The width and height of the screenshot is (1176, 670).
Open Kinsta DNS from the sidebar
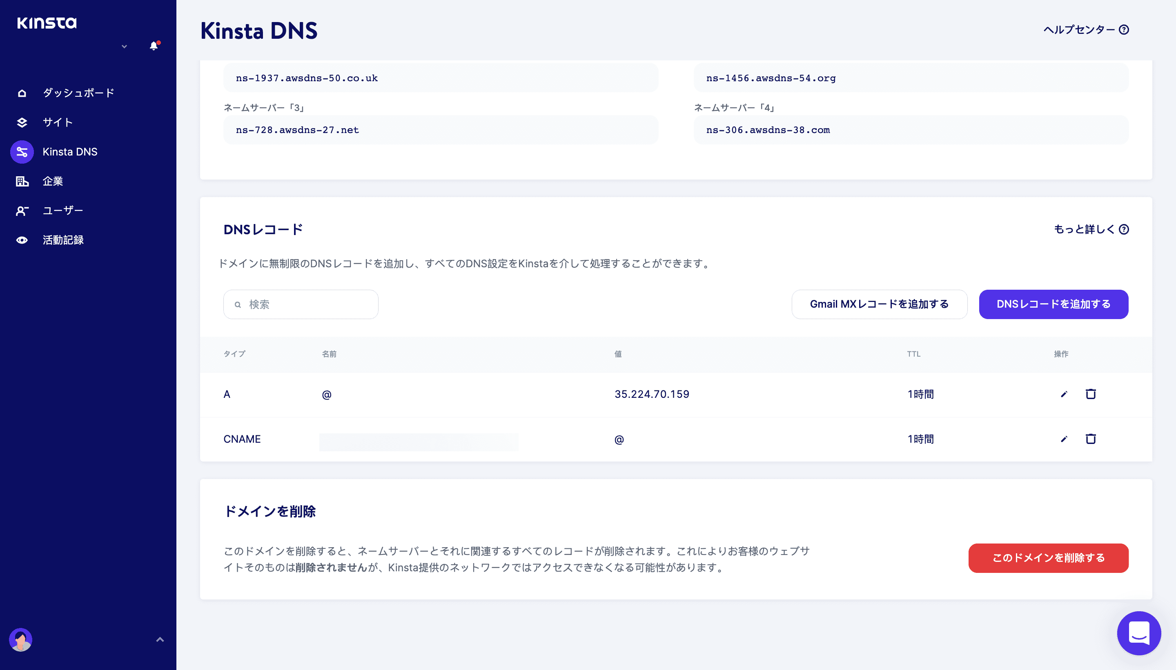22,151
